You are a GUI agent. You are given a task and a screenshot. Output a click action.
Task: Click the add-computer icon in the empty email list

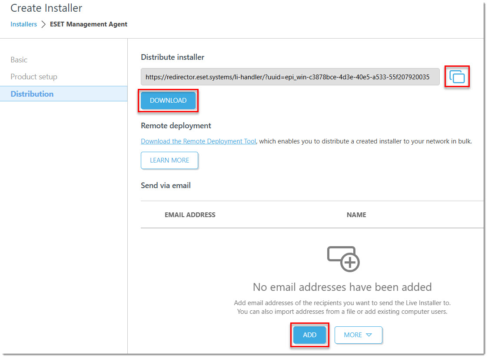pos(343,259)
